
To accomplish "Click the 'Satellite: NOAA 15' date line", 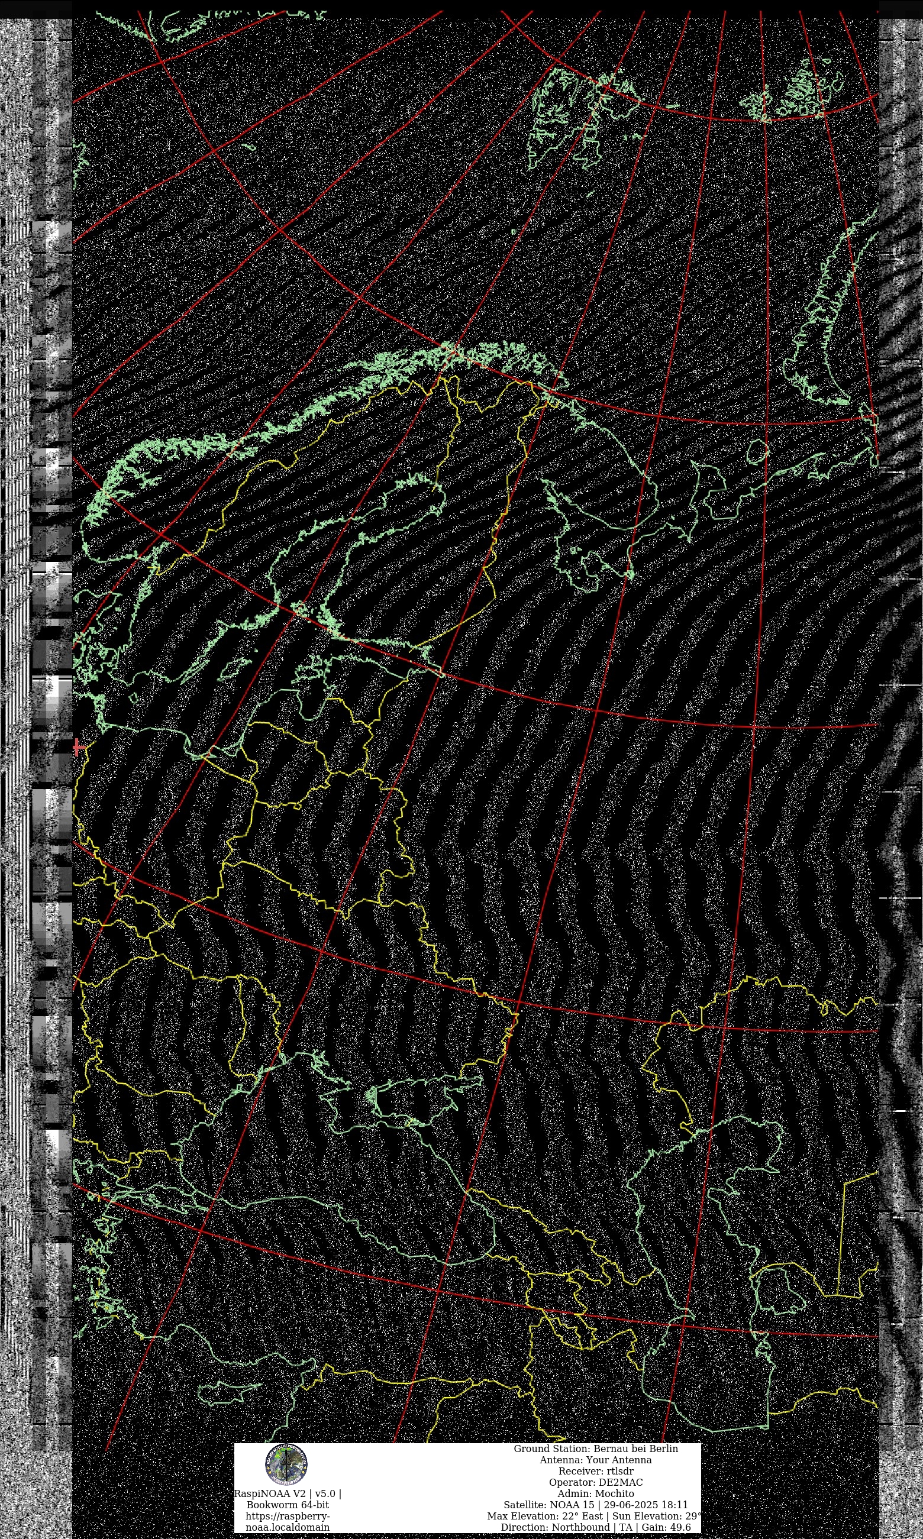I will (595, 1504).
